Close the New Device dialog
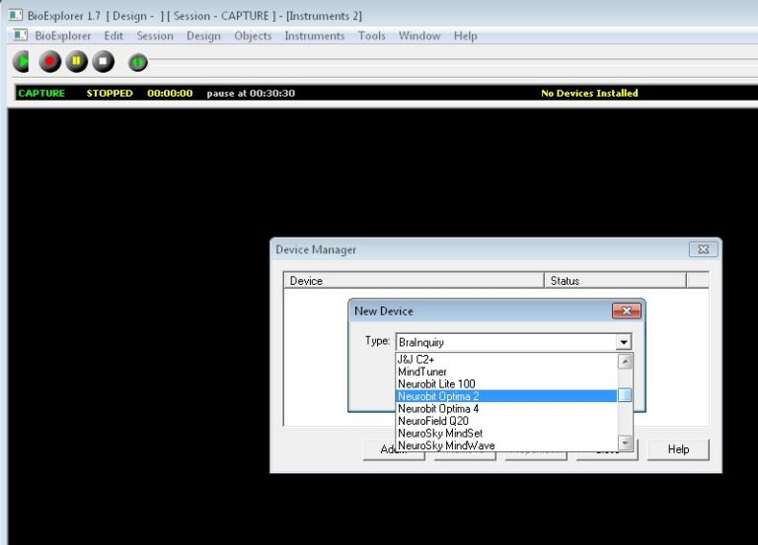Viewport: 758px width, 545px height. point(627,310)
